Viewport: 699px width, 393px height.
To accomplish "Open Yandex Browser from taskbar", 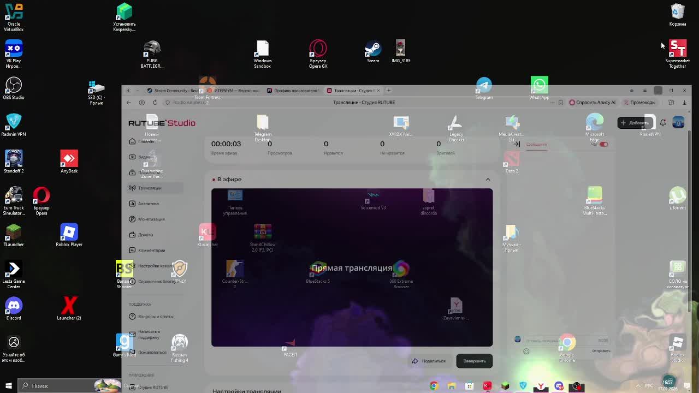I will pyautogui.click(x=541, y=386).
